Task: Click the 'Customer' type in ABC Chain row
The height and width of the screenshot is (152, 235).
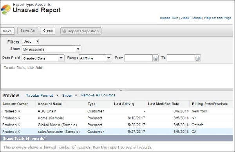Action: [x=96, y=111]
